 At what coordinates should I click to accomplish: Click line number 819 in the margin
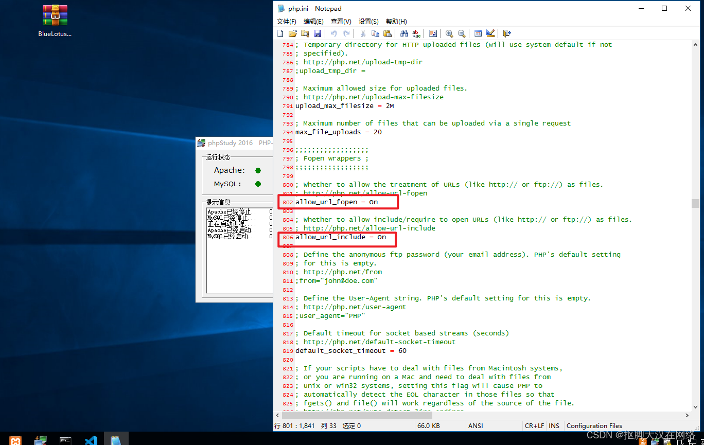(x=287, y=351)
